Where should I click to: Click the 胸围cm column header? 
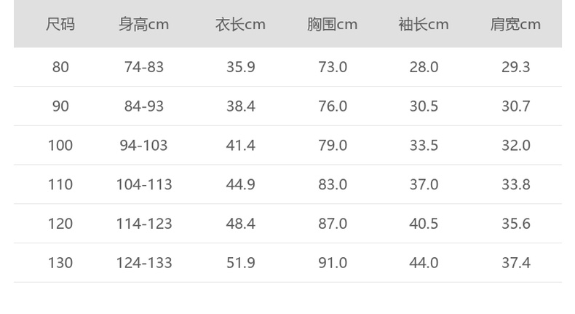point(332,25)
